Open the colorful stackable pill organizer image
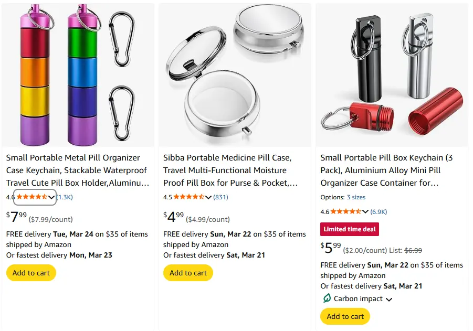 [77, 73]
